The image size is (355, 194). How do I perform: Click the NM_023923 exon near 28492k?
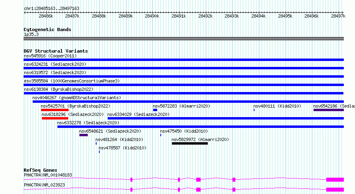tap(198, 190)
